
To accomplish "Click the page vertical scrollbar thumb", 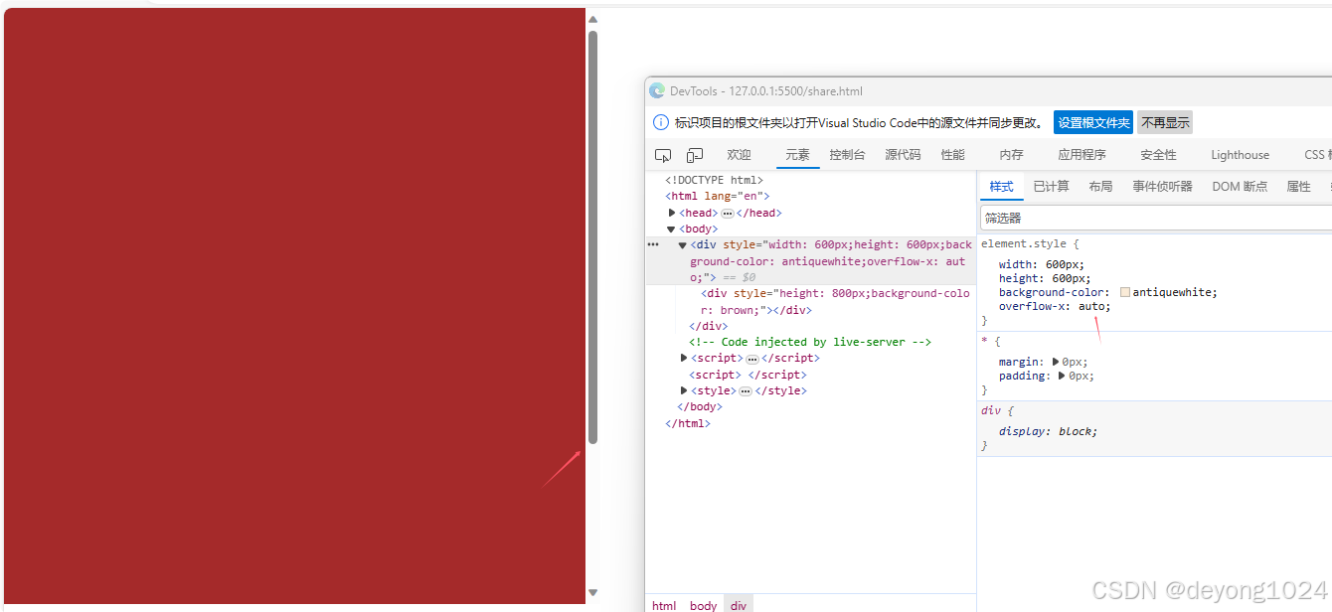I will pyautogui.click(x=592, y=236).
